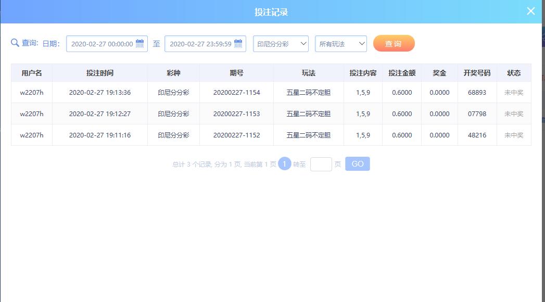Click start date field 2020-02-27 00:00:00
545x302 pixels.
[107, 44]
